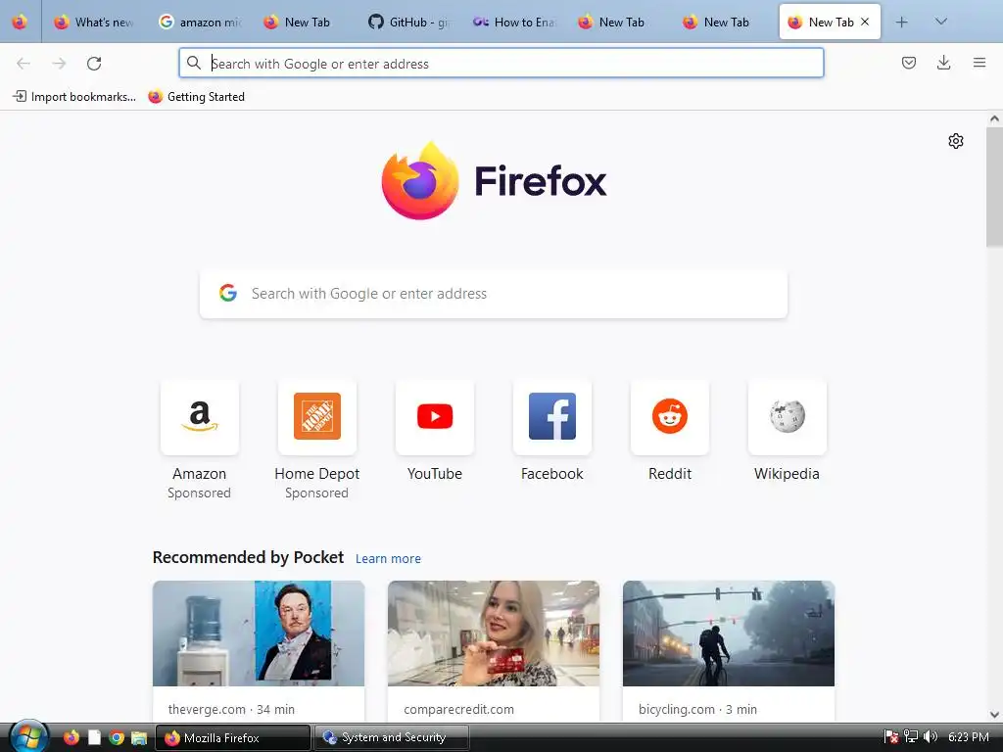1003x752 pixels.
Task: Switch to the GitHub tab
Action: [409, 22]
